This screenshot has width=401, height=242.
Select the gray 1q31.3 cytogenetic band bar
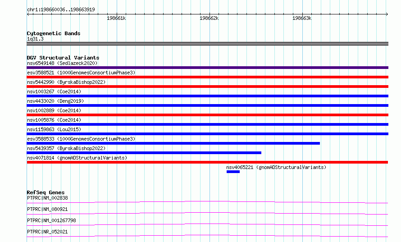tap(207, 44)
